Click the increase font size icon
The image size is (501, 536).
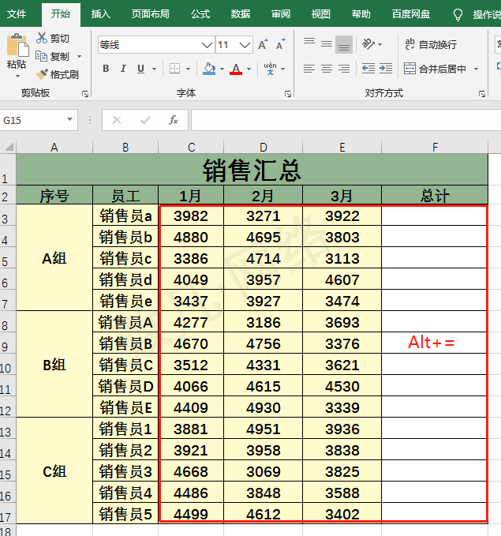263,45
